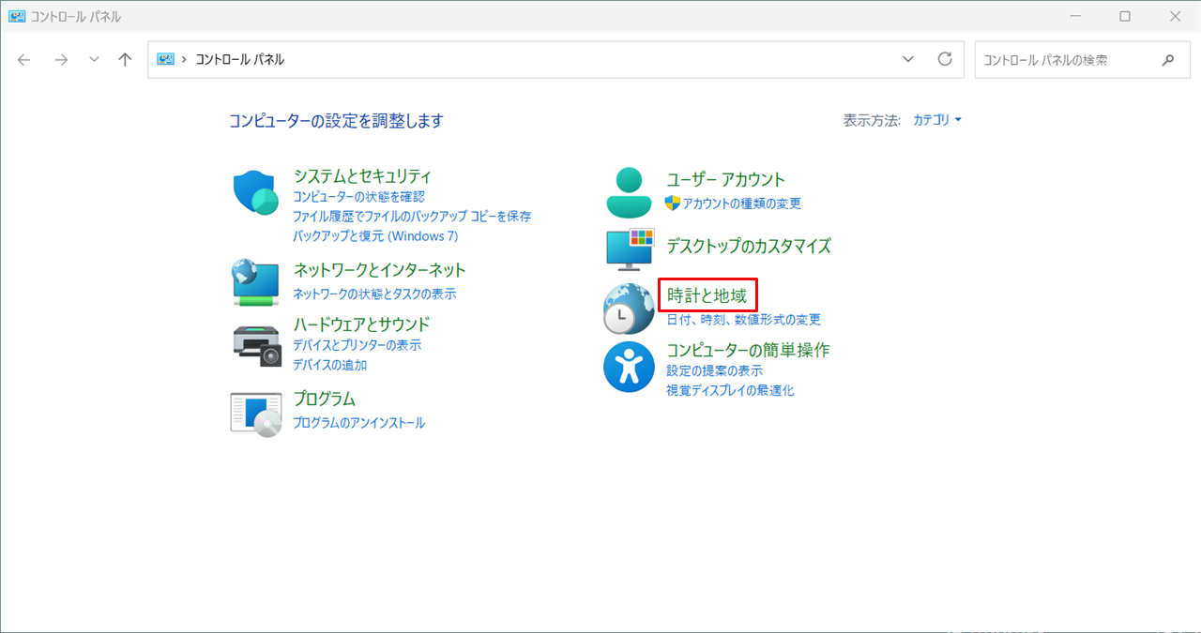Click the Desktop Customization monitor icon

629,248
